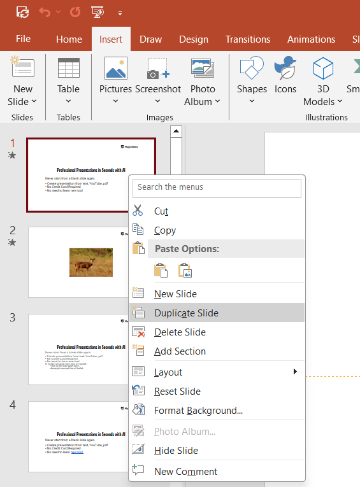
Task: Click the Copy pages icon
Action: coord(138,229)
